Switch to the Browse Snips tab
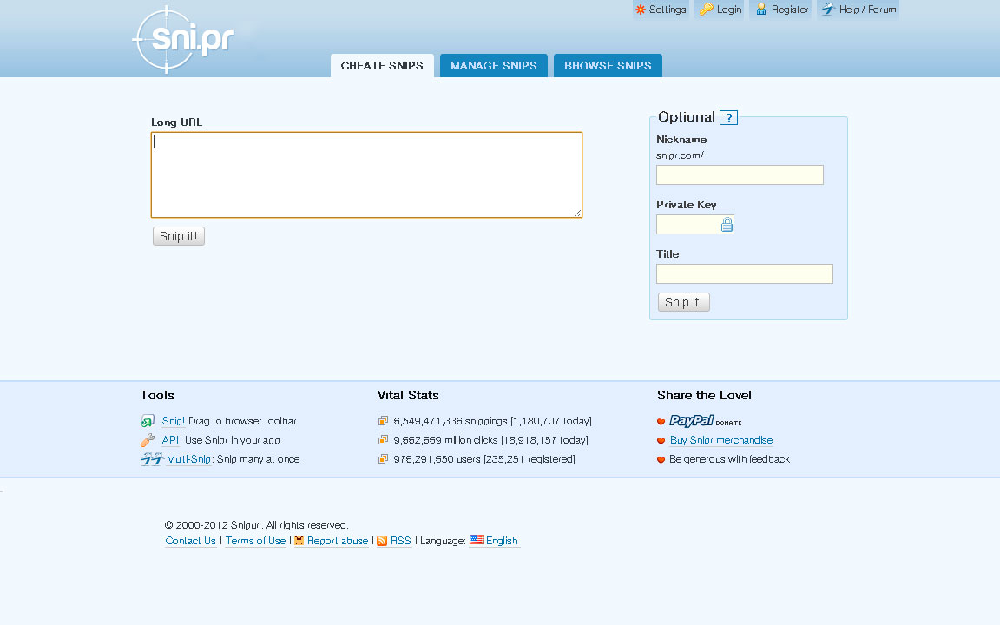 [608, 66]
